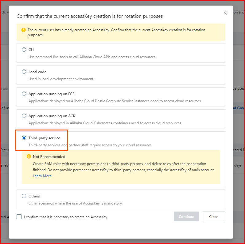245x244 pixels.
Task: Click the Close button at the bottom
Action: pos(213,216)
